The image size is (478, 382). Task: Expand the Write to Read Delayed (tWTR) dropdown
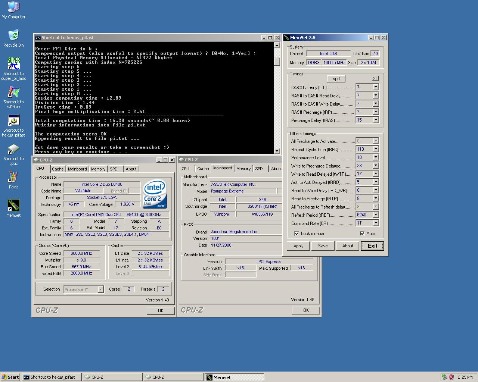[x=376, y=174]
